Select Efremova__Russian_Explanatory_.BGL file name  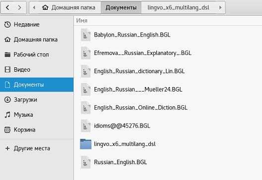click(x=142, y=53)
